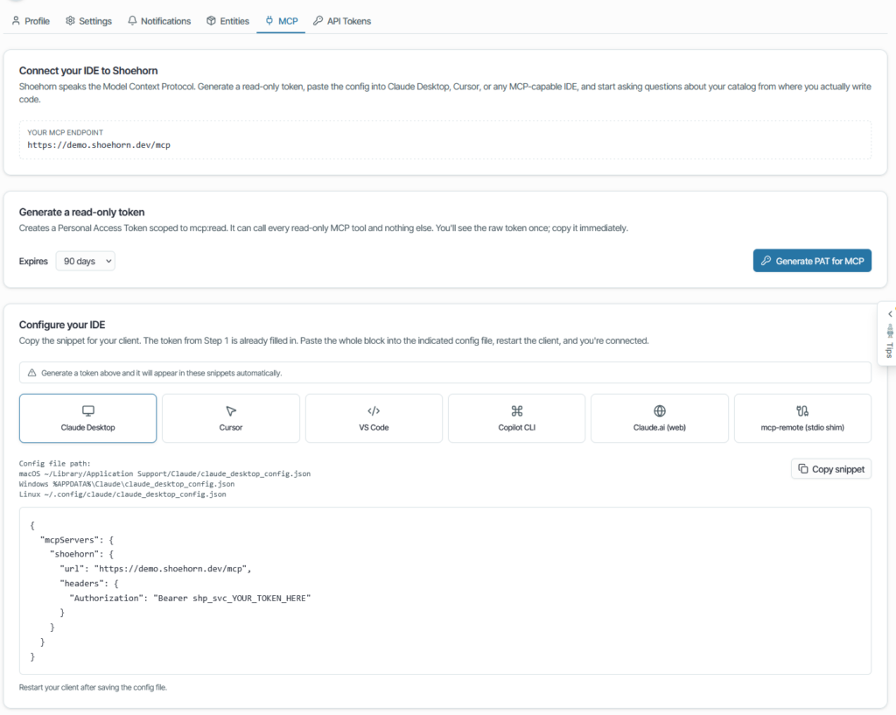Go to the Entities tab
The image size is (896, 715).
pos(228,21)
